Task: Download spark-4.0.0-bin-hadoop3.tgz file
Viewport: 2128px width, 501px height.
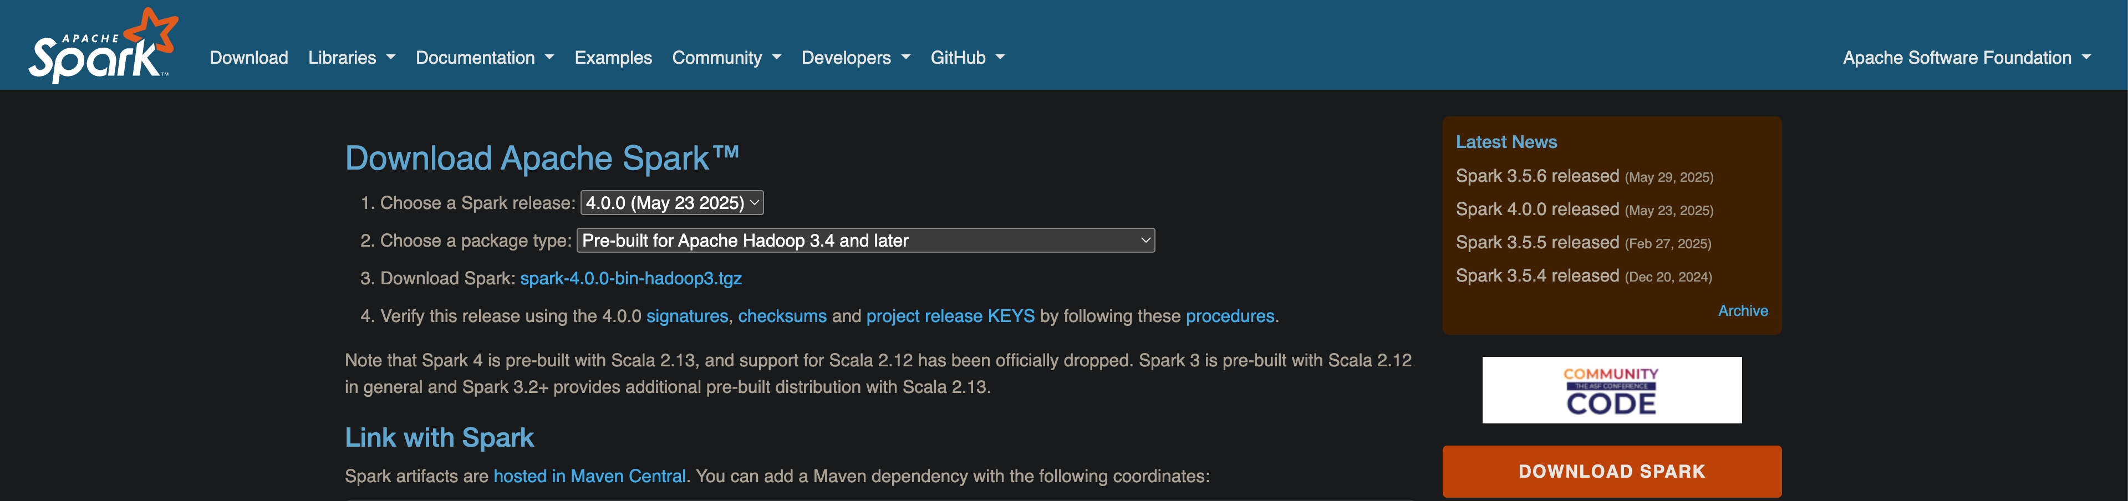Action: (630, 279)
